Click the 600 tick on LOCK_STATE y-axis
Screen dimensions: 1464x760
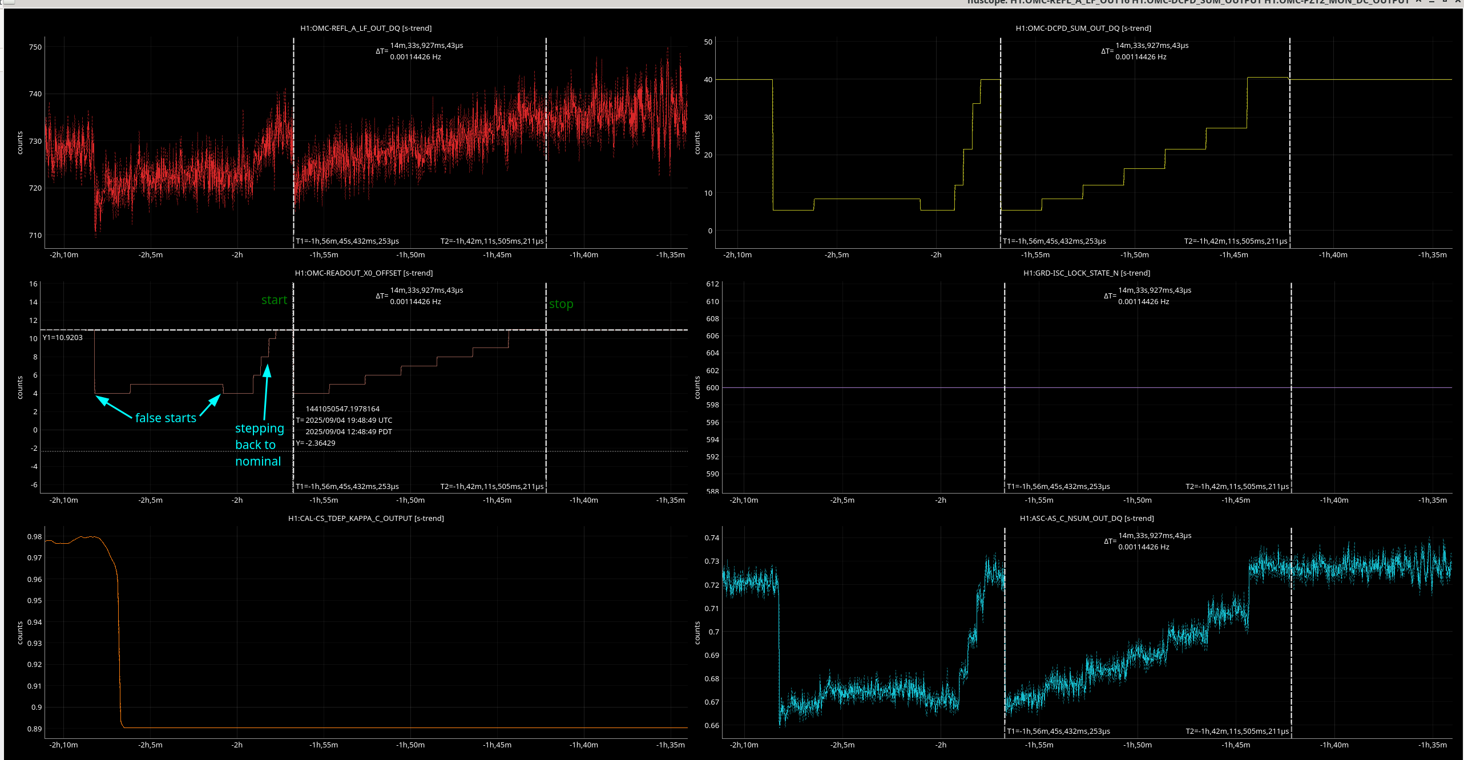712,387
